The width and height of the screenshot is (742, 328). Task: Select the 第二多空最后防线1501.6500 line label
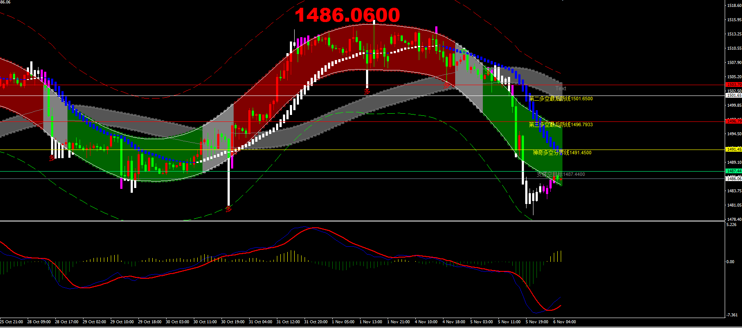[x=561, y=99]
